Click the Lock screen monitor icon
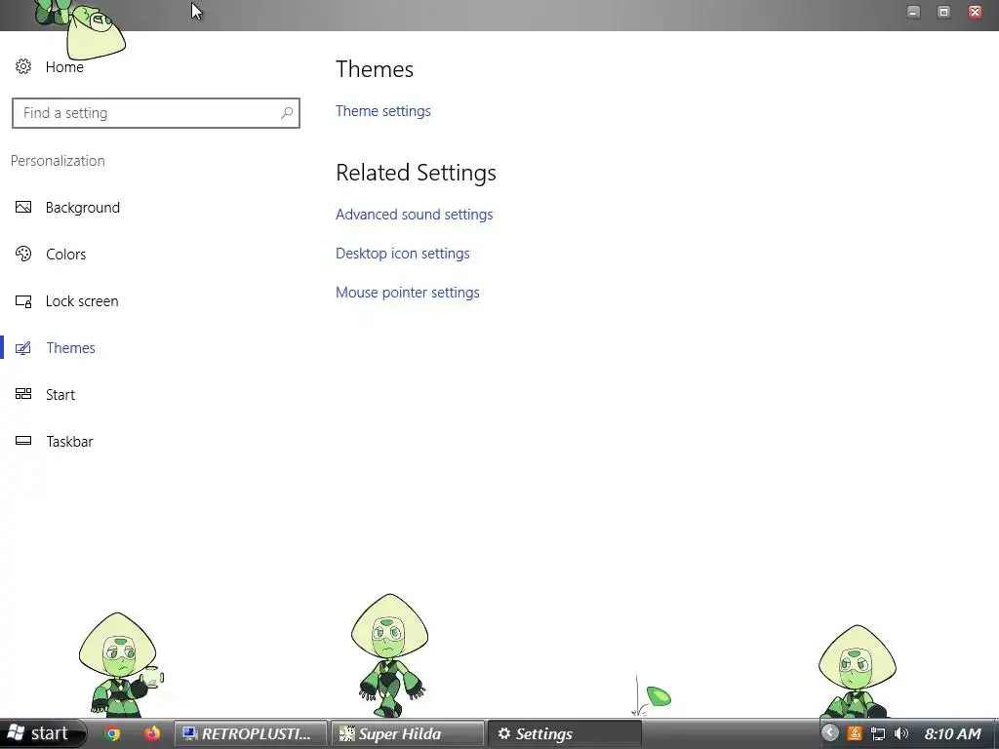Viewport: 999px width, 749px height. 23,301
